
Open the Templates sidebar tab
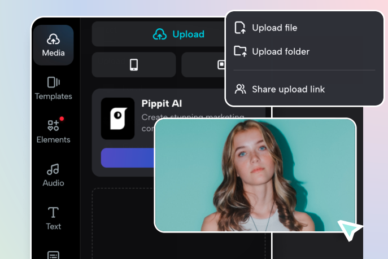[x=53, y=88]
